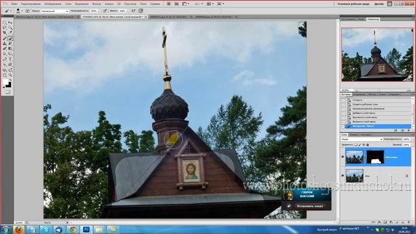
Task: Click Остановить показ button
Action: pyautogui.click(x=309, y=206)
